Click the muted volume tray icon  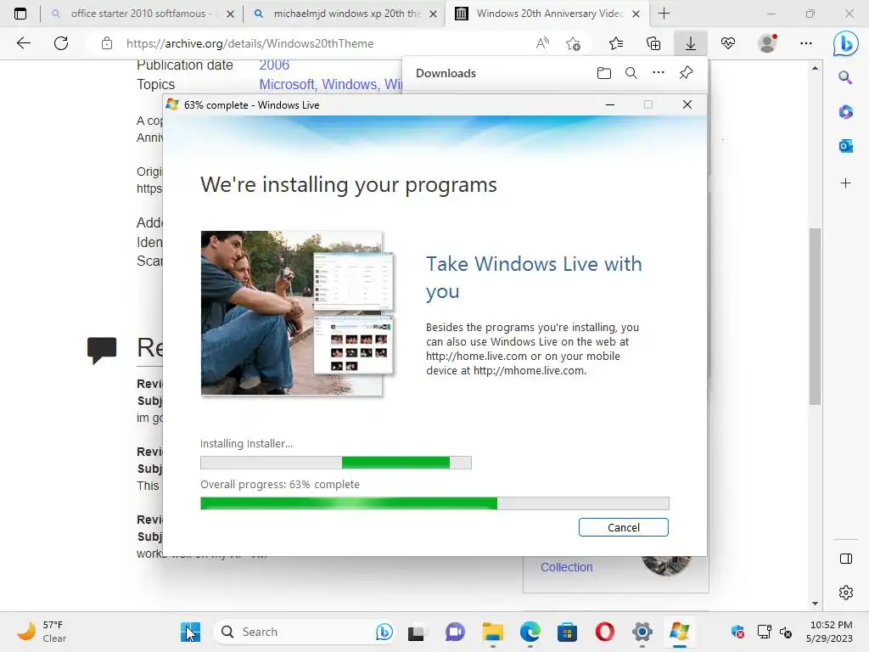tap(785, 632)
